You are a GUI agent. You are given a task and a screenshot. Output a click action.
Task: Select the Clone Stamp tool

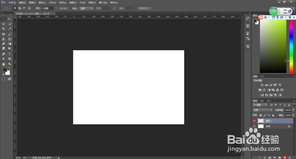(x=4, y=39)
